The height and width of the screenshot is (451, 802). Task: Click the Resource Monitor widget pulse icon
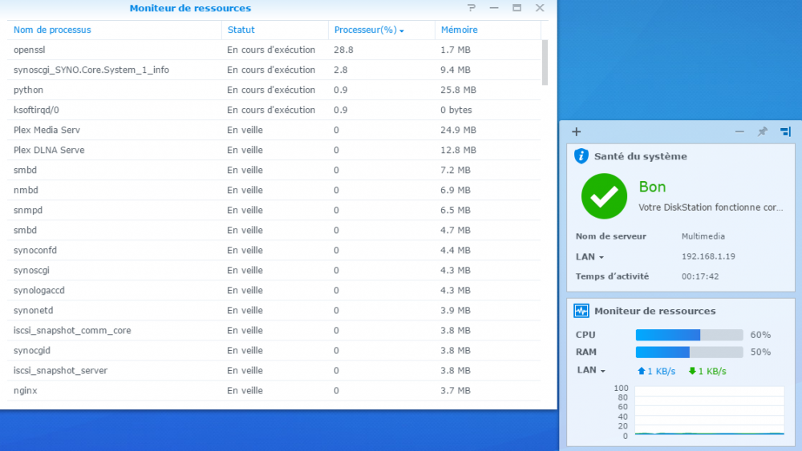[x=581, y=311]
